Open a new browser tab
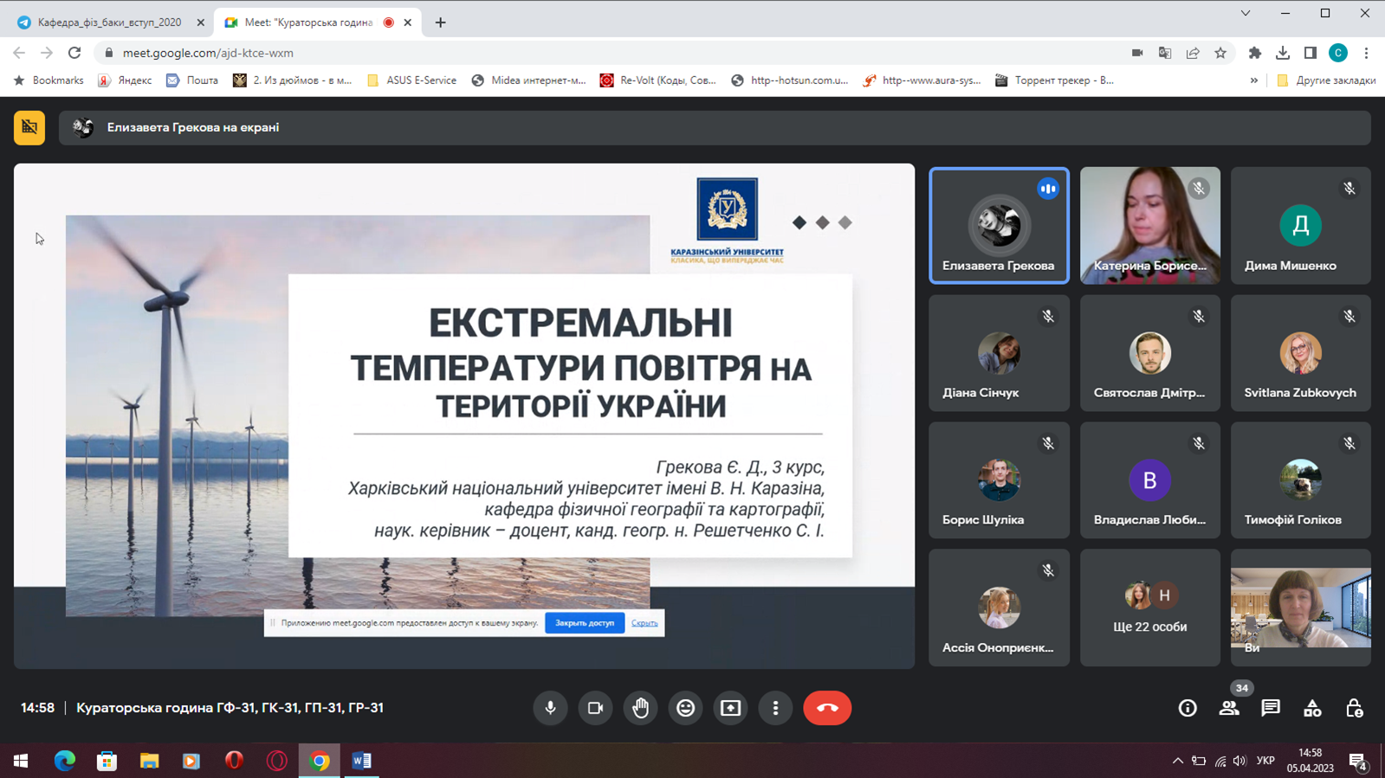Screen dimensions: 1385x778 point(440,23)
